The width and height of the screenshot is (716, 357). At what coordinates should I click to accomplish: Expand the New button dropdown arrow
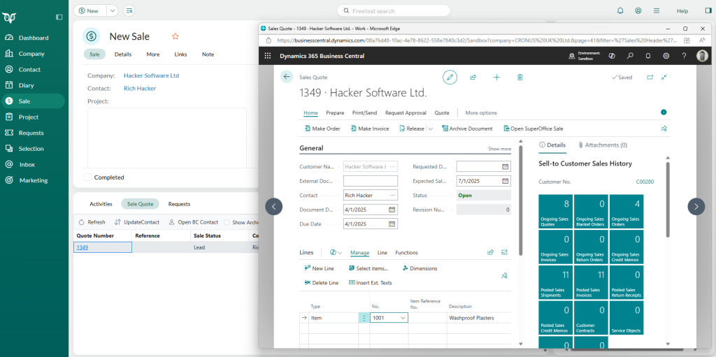click(x=113, y=10)
